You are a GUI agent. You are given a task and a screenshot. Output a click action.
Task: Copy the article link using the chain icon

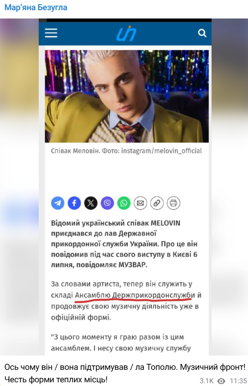[157, 203]
